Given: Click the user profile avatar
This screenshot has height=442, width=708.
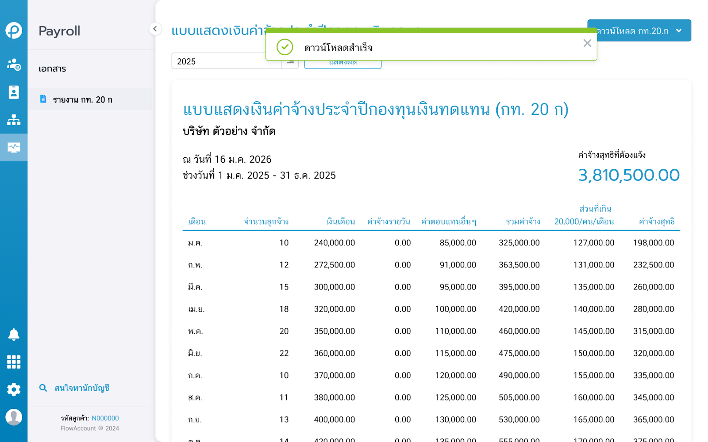Looking at the screenshot, I should pos(14,417).
